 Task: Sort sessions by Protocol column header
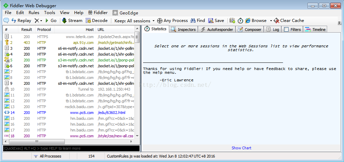click(x=44, y=30)
